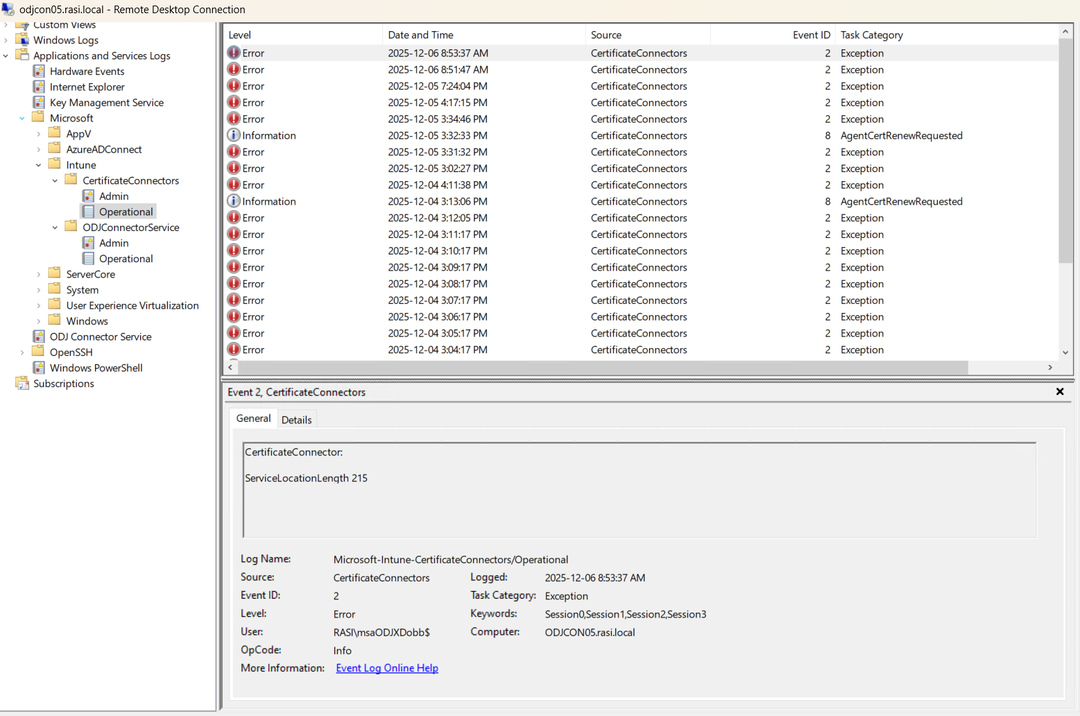Screen dimensions: 1080x716
Task: Click horizontal scrollbar left arrow in event list
Action: point(230,367)
